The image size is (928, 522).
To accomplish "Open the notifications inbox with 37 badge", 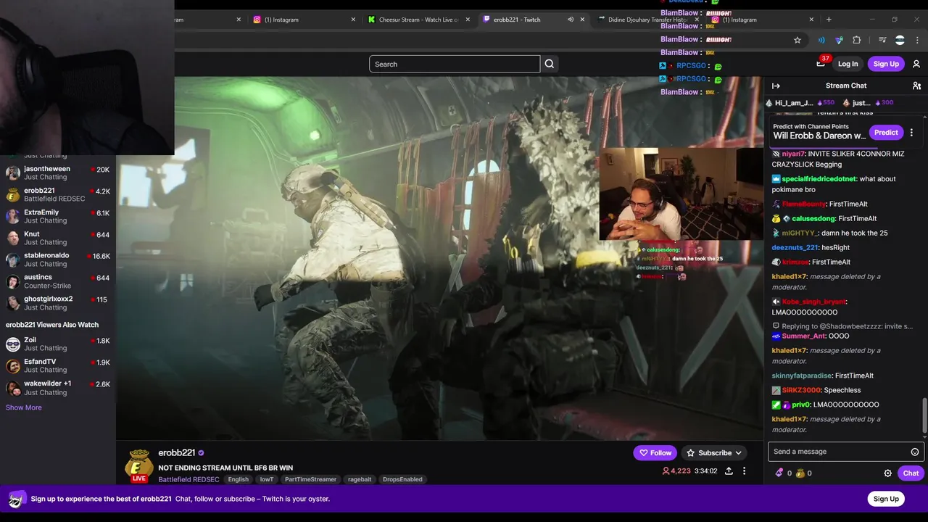I will pos(821,64).
